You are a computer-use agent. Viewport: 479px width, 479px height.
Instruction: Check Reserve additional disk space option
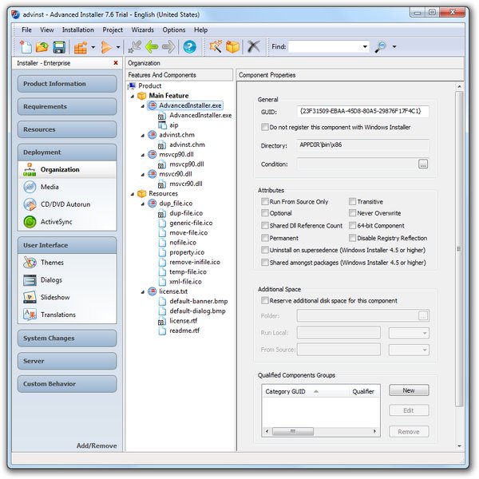(264, 301)
